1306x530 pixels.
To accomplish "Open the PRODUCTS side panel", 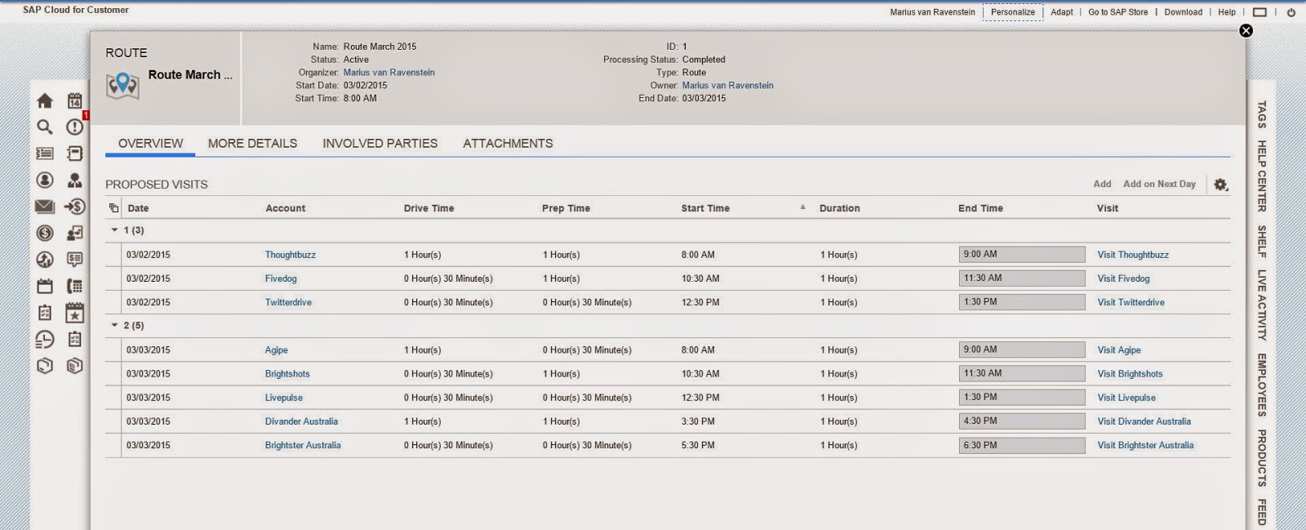I will 1262,458.
